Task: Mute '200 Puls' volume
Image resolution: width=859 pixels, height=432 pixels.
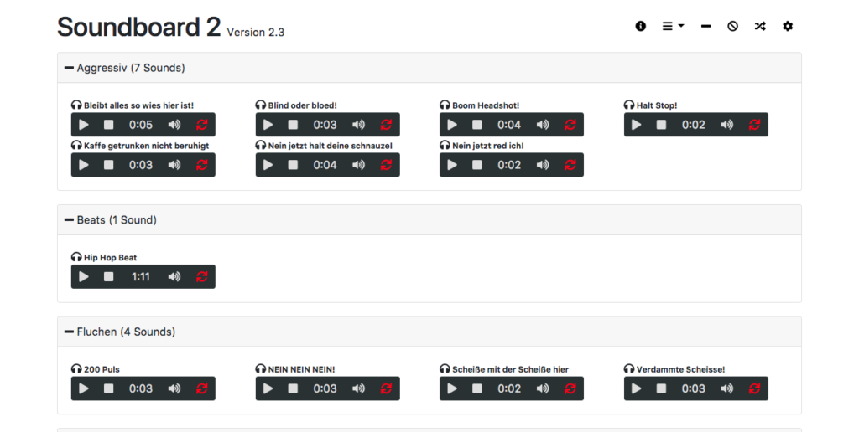Action: click(x=174, y=388)
